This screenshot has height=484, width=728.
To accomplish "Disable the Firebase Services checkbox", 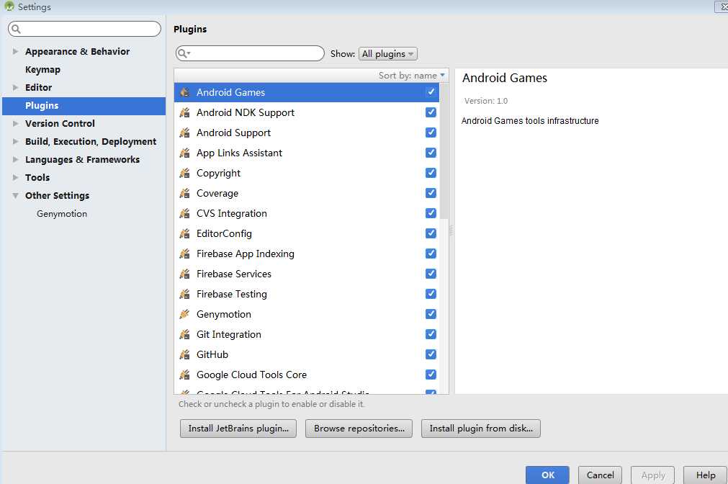I will (431, 274).
